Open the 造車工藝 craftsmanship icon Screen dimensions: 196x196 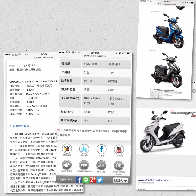click(101, 166)
